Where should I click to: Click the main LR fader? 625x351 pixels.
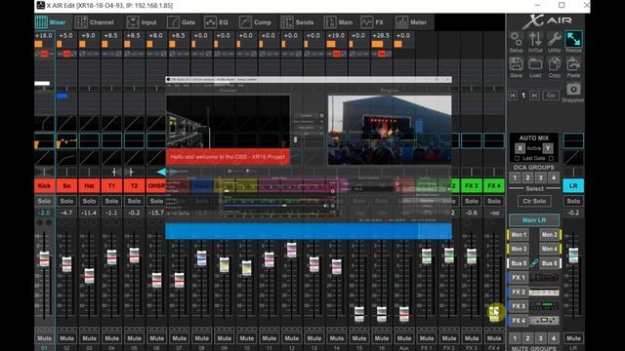[x=573, y=255]
